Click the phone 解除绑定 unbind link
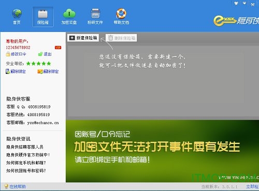This screenshot has width=259, height=191. point(18,71)
